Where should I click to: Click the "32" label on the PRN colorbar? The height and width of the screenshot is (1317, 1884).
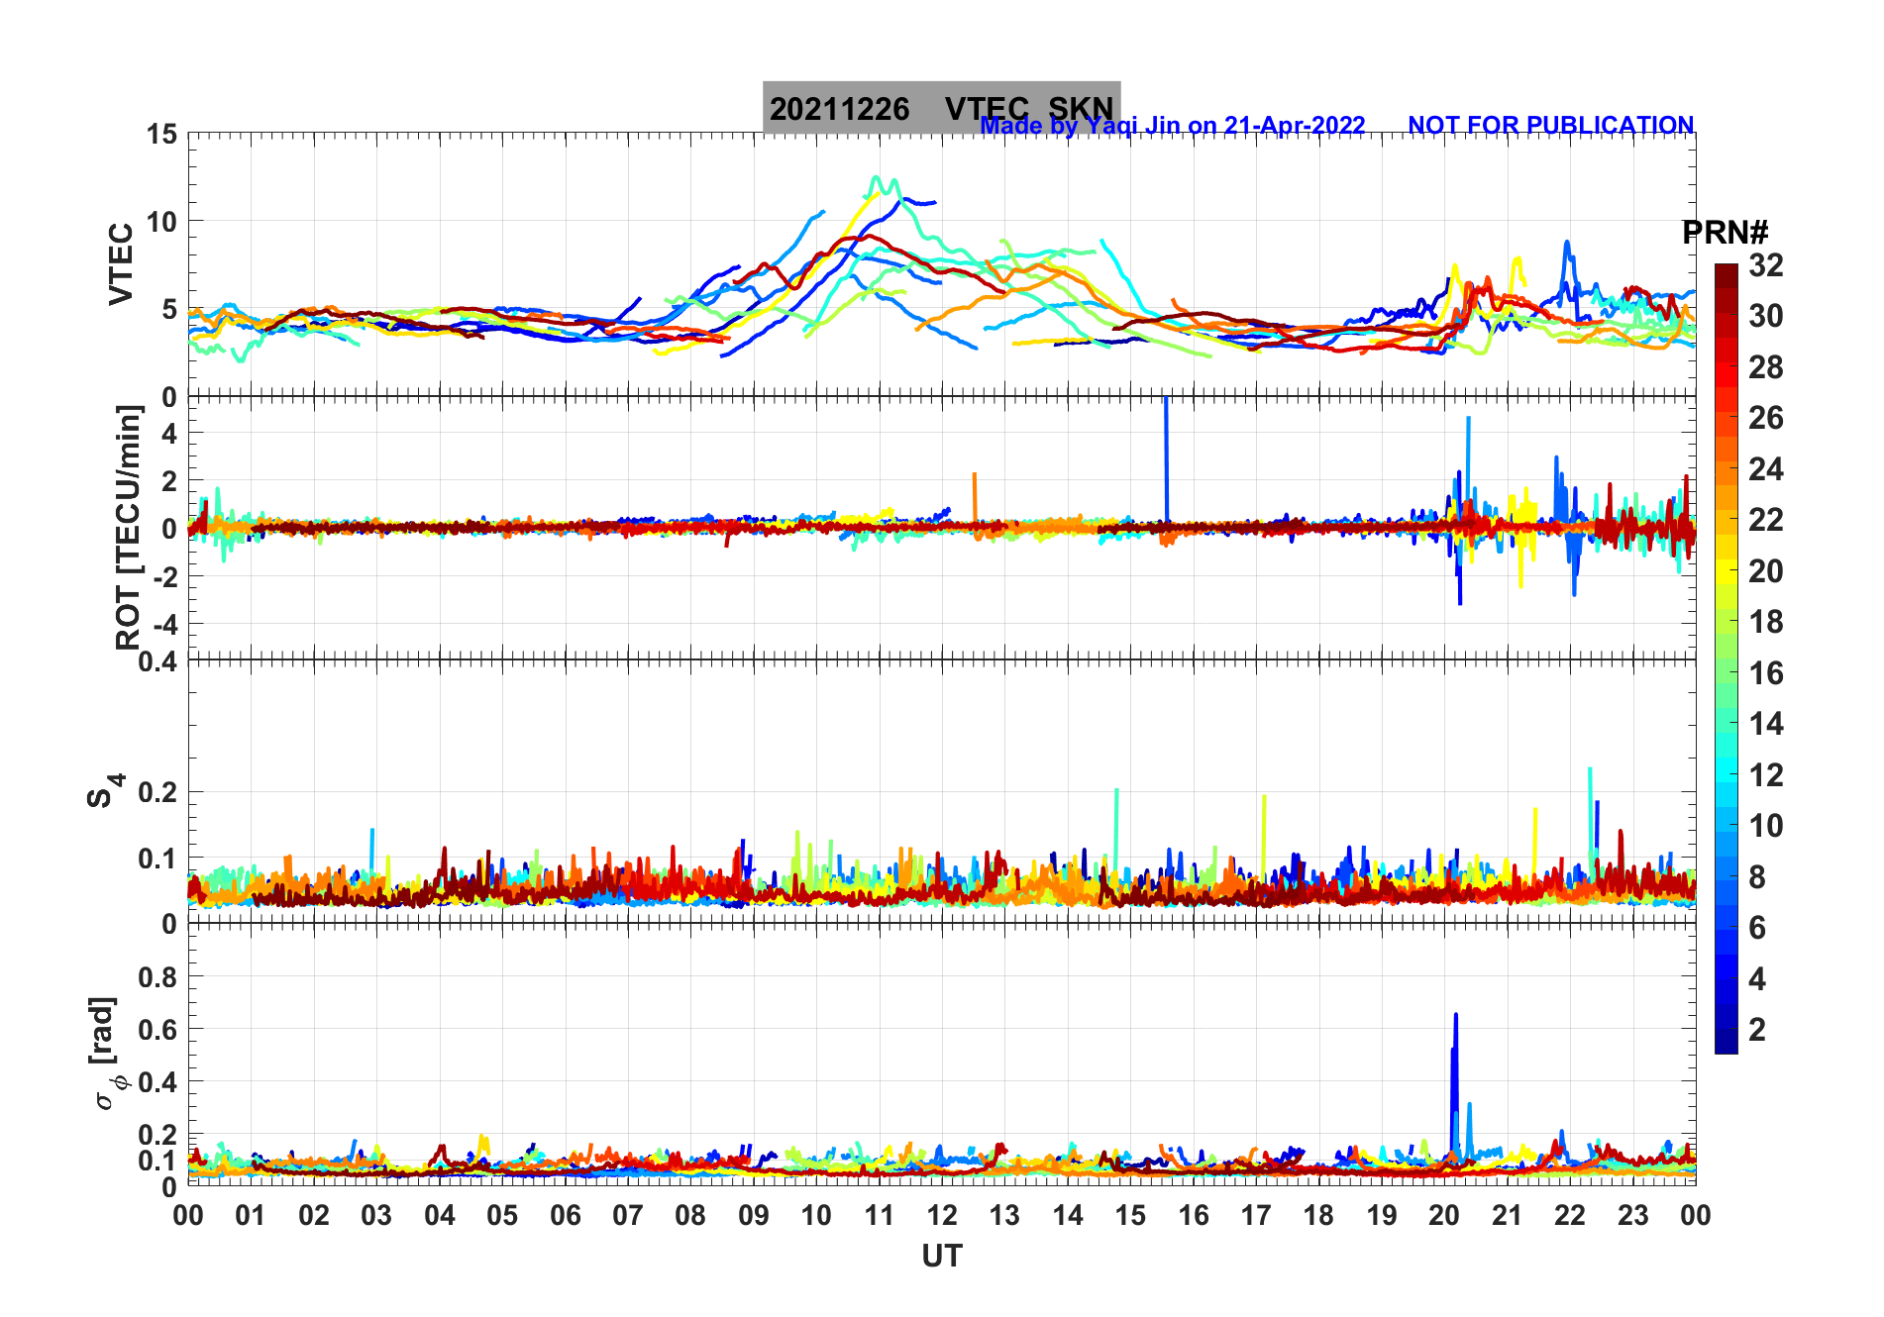coord(1765,265)
